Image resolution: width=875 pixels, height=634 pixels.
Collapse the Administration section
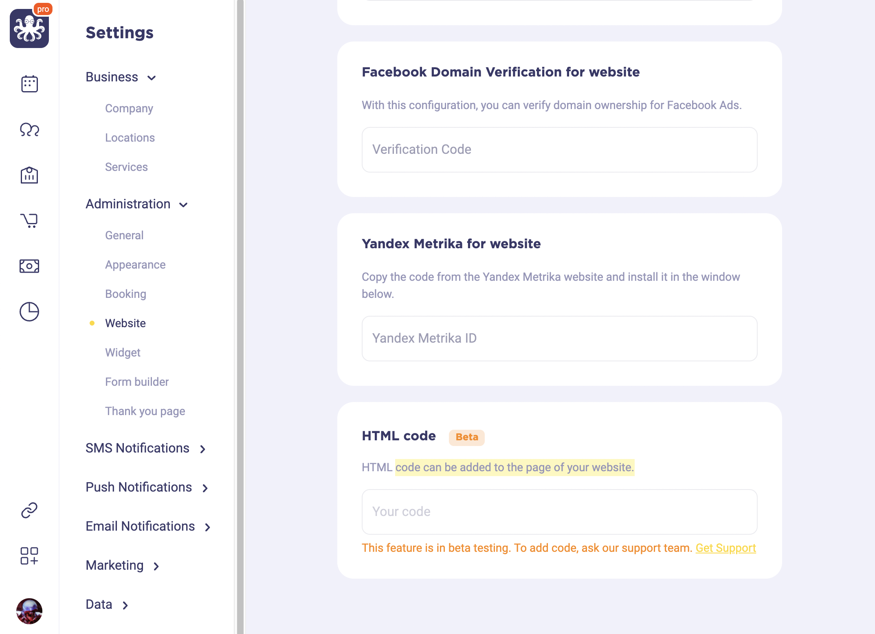point(137,204)
